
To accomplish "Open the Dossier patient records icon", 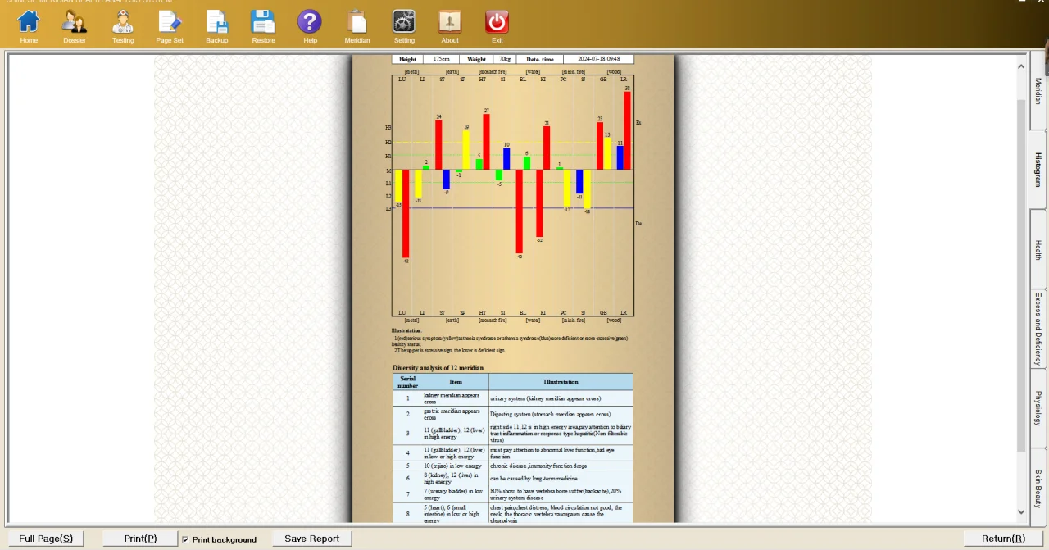I will point(75,27).
